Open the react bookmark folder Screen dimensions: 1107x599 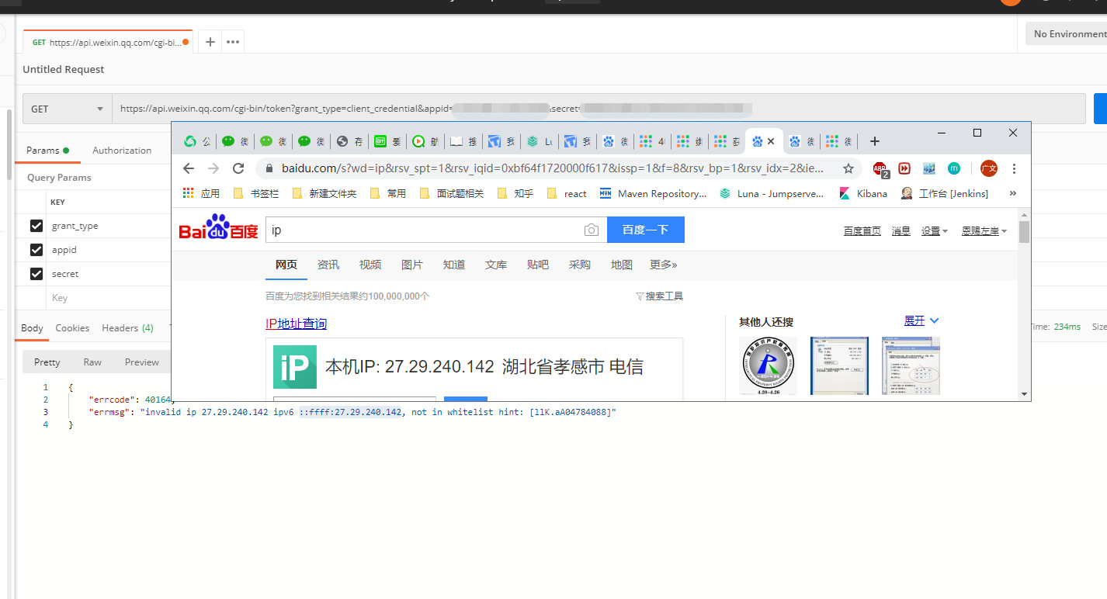567,193
